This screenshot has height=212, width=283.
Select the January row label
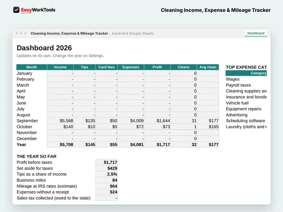click(25, 73)
